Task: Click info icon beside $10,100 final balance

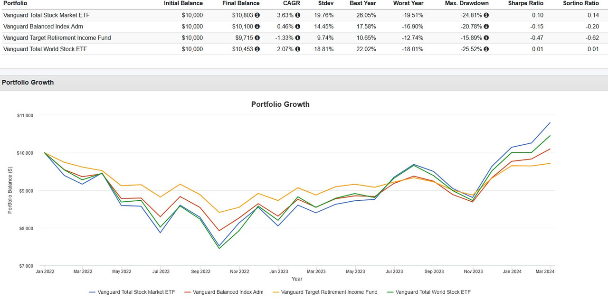Action: [x=257, y=27]
